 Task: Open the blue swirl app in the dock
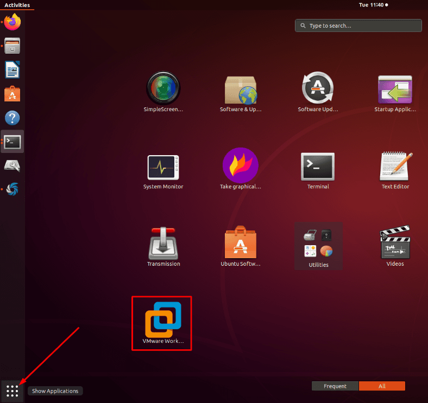pos(12,189)
